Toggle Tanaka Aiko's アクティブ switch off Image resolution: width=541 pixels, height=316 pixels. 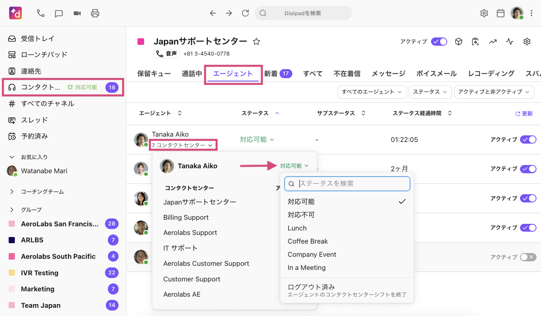coord(528,139)
